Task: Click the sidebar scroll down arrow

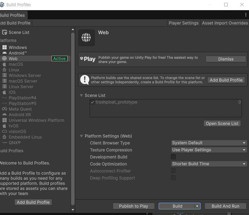Action: pyautogui.click(x=73, y=210)
